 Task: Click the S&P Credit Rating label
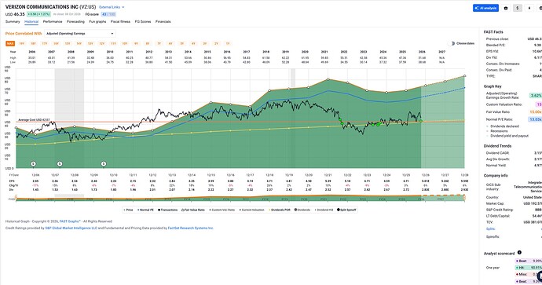pyautogui.click(x=500, y=210)
